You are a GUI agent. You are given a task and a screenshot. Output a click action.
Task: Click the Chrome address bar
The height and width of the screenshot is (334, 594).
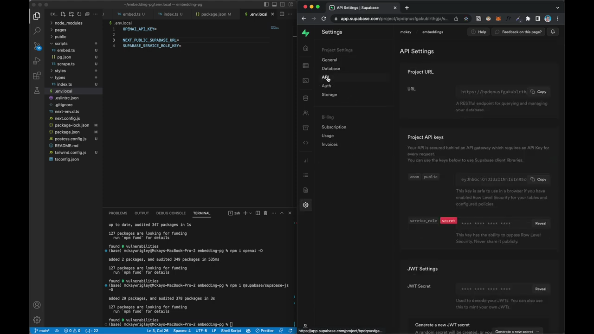(394, 19)
